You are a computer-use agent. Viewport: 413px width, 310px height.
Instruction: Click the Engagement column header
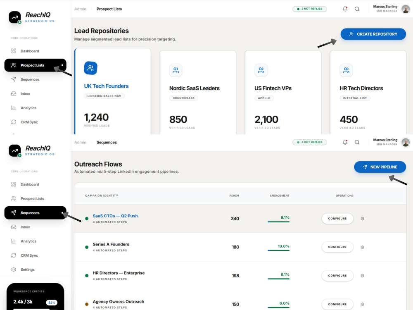tap(280, 196)
